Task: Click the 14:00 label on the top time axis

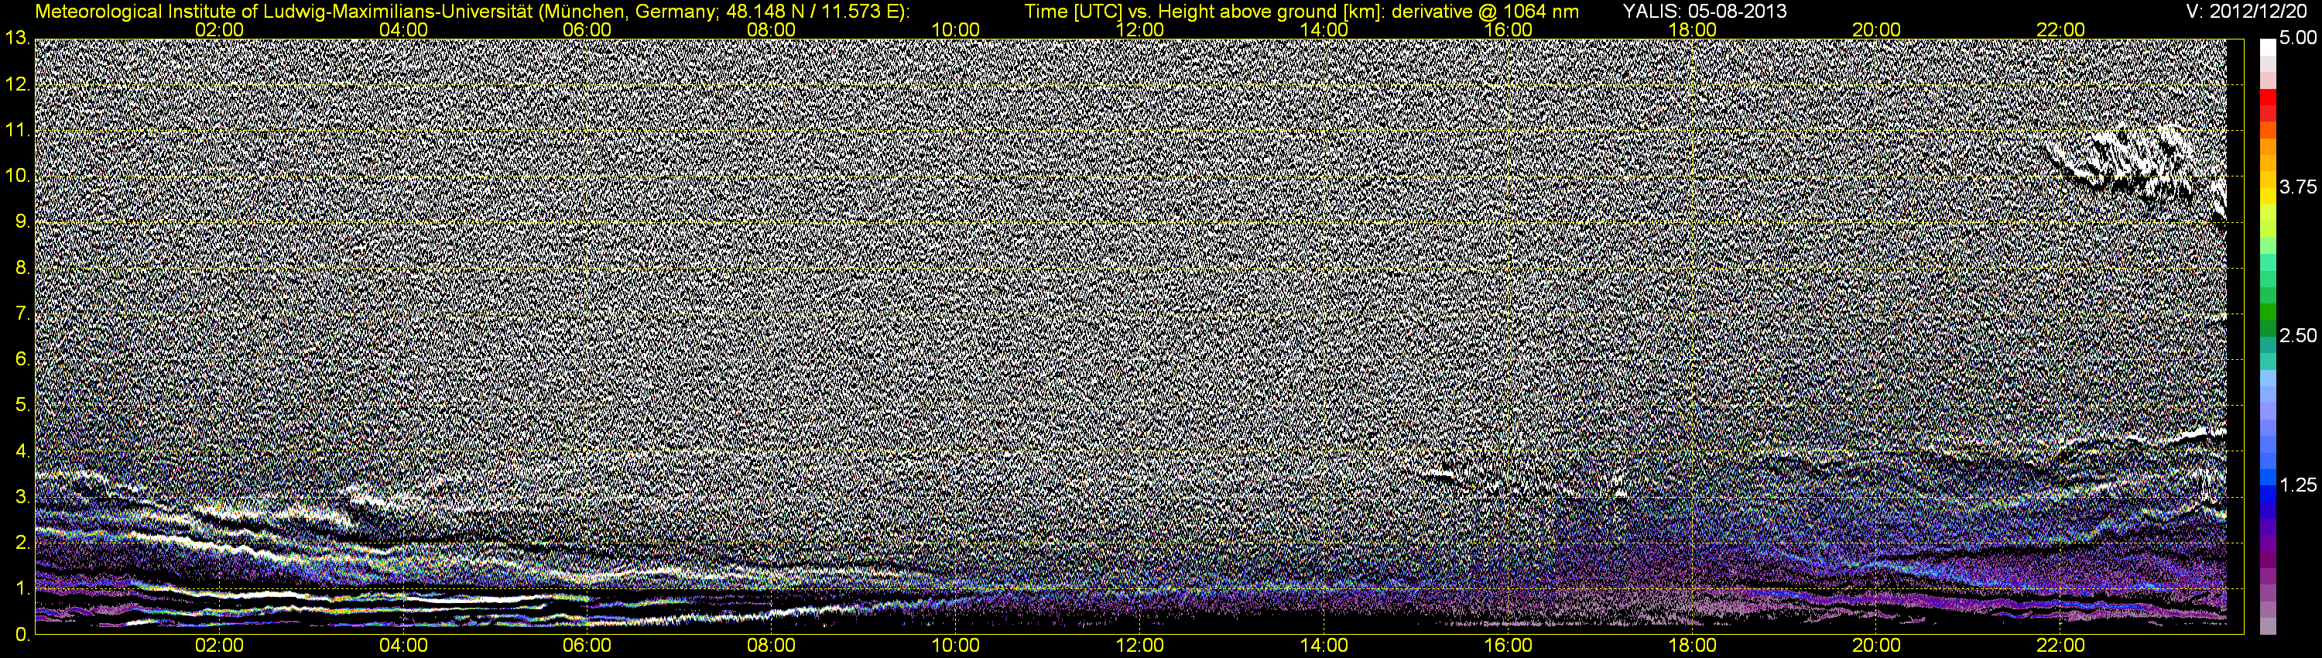Action: point(1324,29)
